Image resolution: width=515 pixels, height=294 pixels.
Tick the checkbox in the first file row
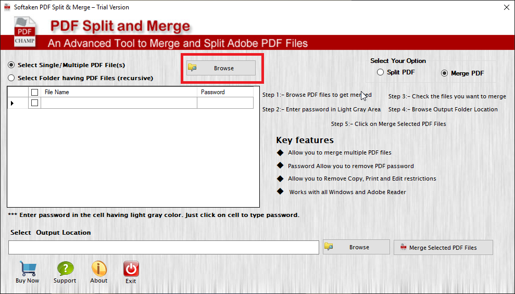click(x=34, y=103)
